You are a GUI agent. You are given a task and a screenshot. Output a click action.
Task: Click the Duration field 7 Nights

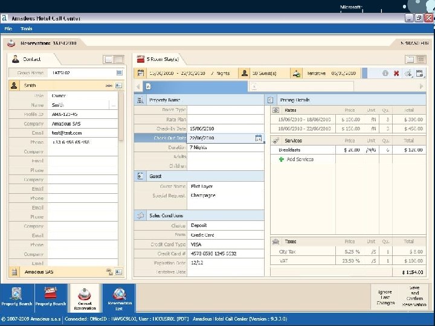[x=225, y=147]
